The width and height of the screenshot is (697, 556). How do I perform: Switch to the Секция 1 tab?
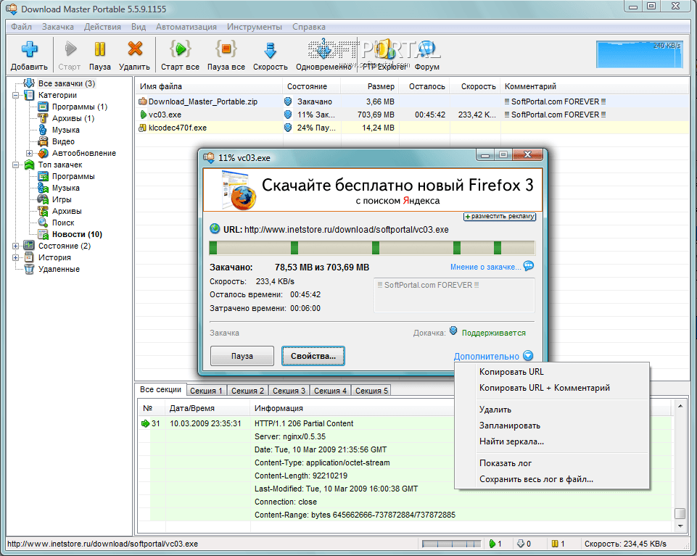click(206, 391)
